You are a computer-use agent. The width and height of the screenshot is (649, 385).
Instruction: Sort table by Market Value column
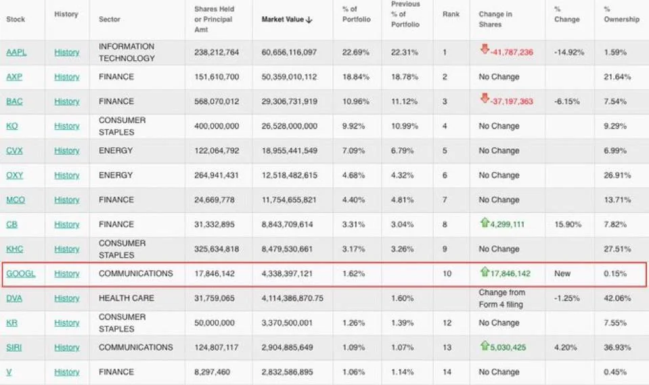282,20
